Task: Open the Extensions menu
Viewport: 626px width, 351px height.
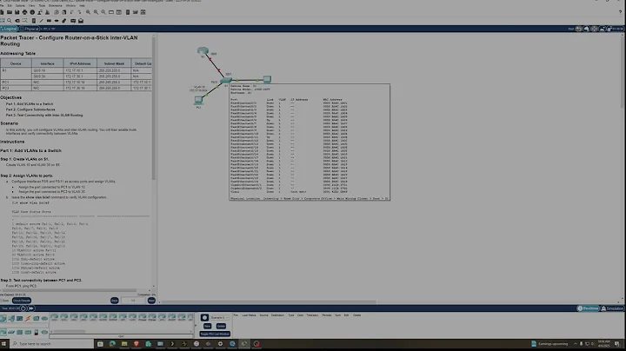Action: pos(55,6)
